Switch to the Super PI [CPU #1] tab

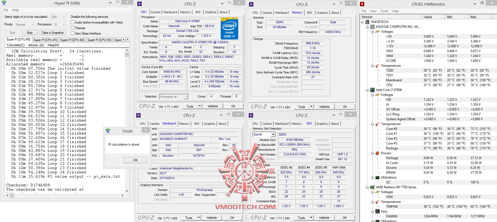pos(45,40)
